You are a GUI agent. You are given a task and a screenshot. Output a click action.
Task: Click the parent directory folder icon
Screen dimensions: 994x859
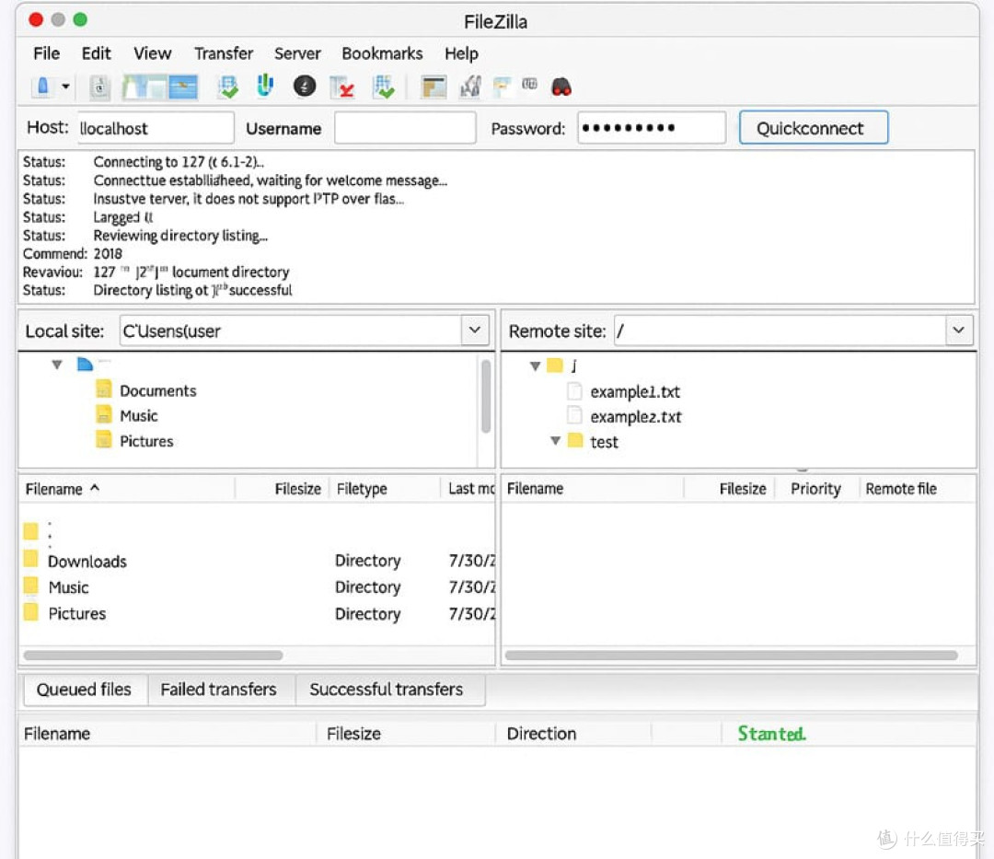coord(30,530)
